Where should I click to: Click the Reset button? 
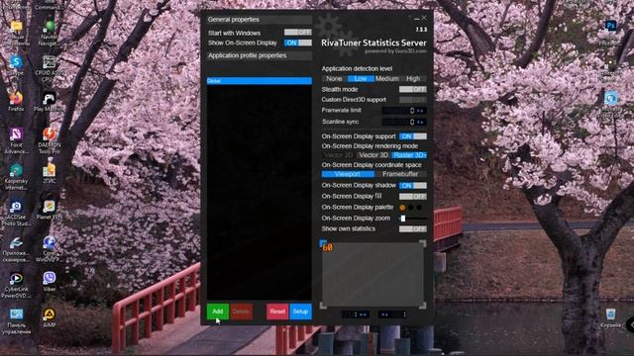[x=277, y=311]
